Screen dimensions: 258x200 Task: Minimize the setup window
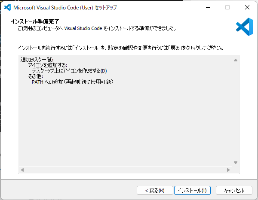click(208, 7)
